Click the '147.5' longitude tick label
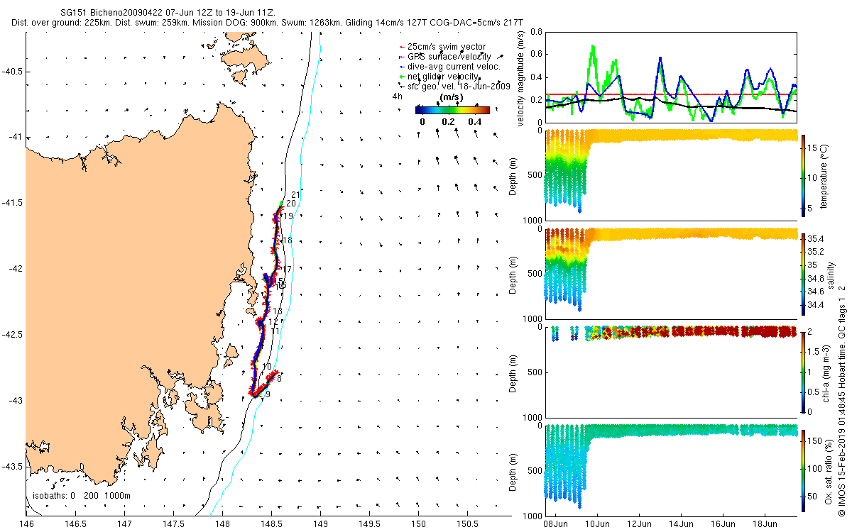The height and width of the screenshot is (532, 852). (173, 524)
